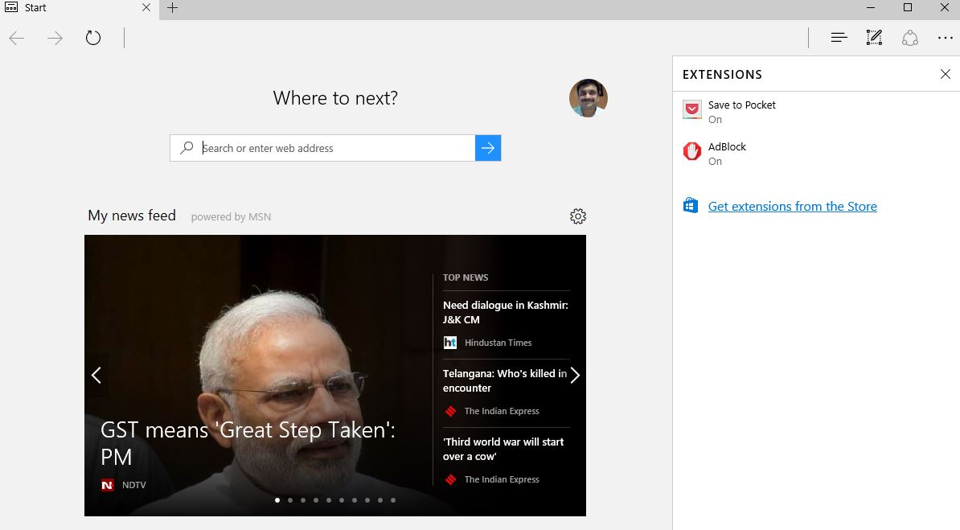Select the Start tab
960x530 pixels.
tap(72, 8)
